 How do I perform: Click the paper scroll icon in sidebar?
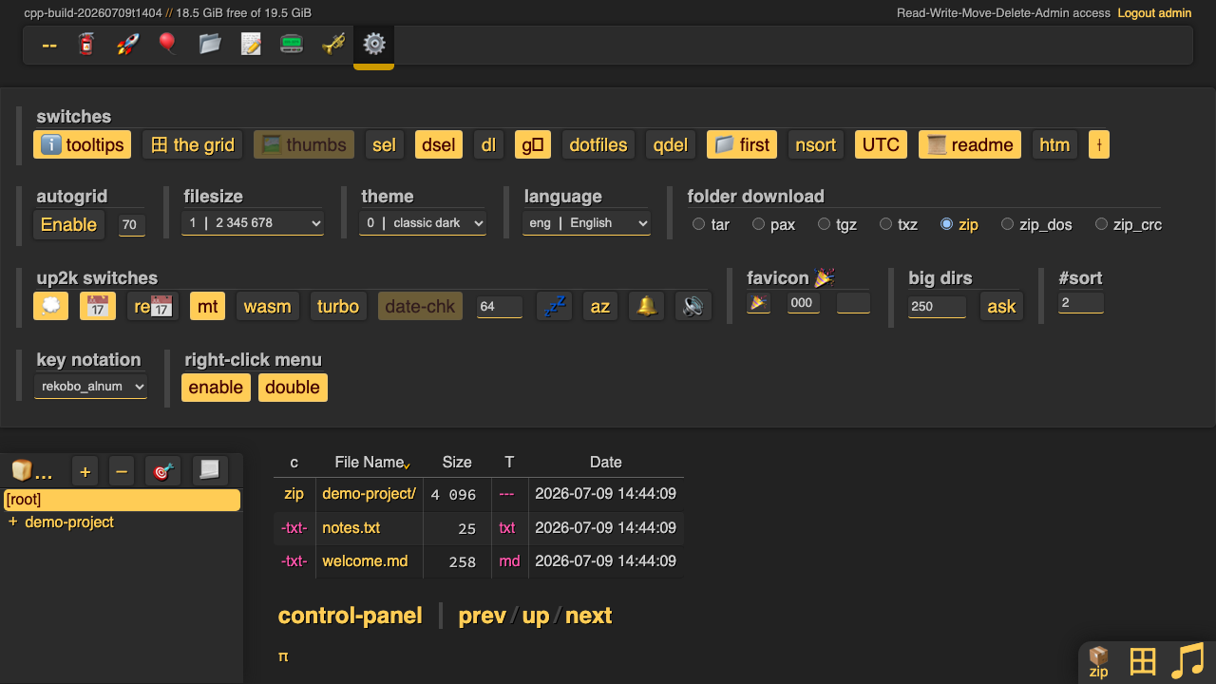[x=210, y=470]
